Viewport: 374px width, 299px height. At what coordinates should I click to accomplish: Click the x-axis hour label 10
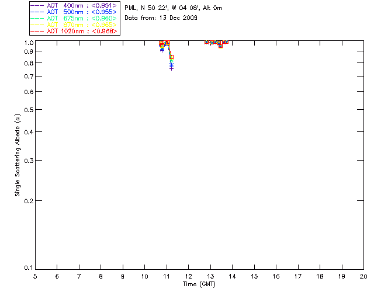[145, 276]
